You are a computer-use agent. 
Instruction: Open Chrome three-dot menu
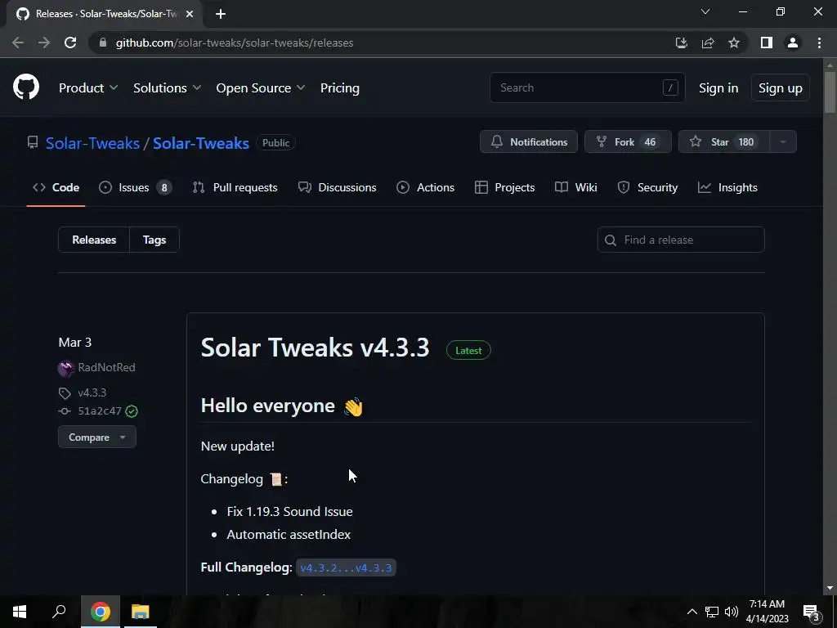pyautogui.click(x=819, y=43)
